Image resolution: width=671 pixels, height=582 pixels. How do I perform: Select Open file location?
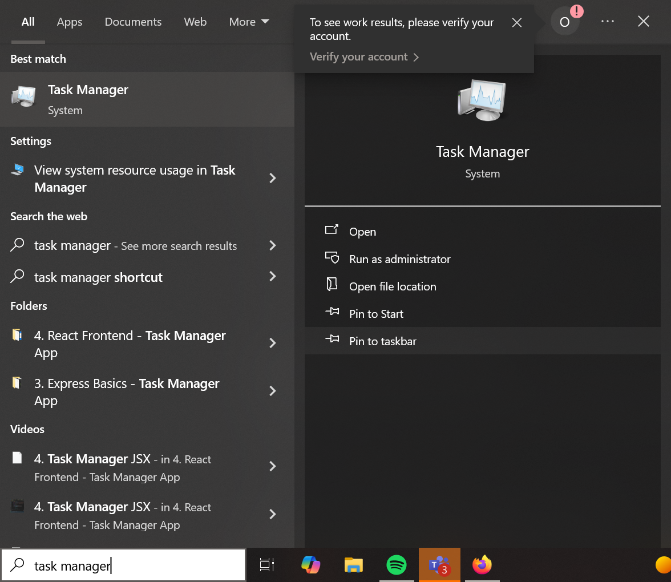483,286
